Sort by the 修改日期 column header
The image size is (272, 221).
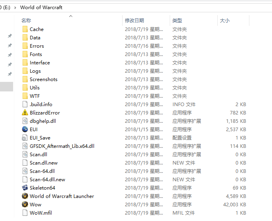pyautogui.click(x=134, y=21)
